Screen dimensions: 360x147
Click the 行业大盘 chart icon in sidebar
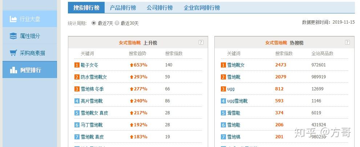pos(13,19)
